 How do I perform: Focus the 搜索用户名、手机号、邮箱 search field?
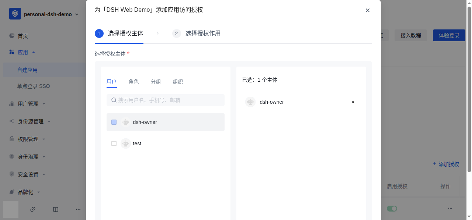(166, 100)
